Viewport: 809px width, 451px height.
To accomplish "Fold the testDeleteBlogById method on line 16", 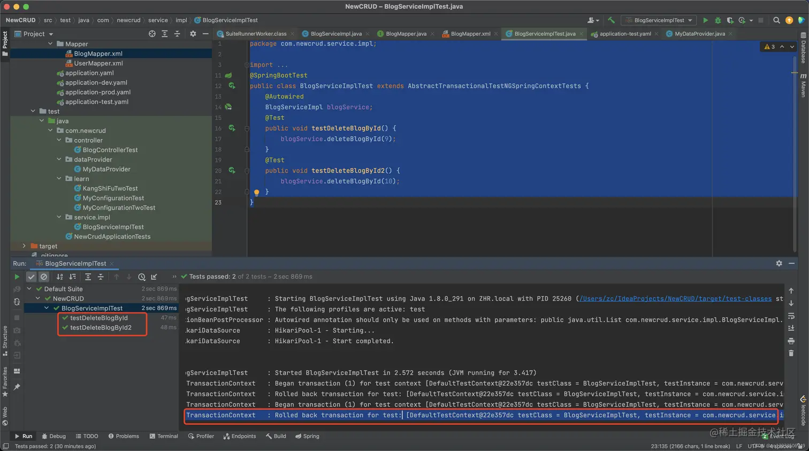I will point(247,128).
